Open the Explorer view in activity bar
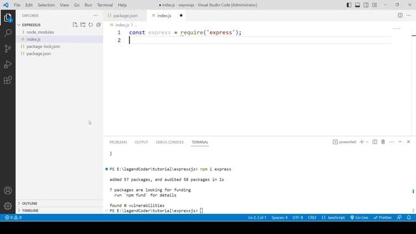Image resolution: width=416 pixels, height=234 pixels. coord(8,18)
